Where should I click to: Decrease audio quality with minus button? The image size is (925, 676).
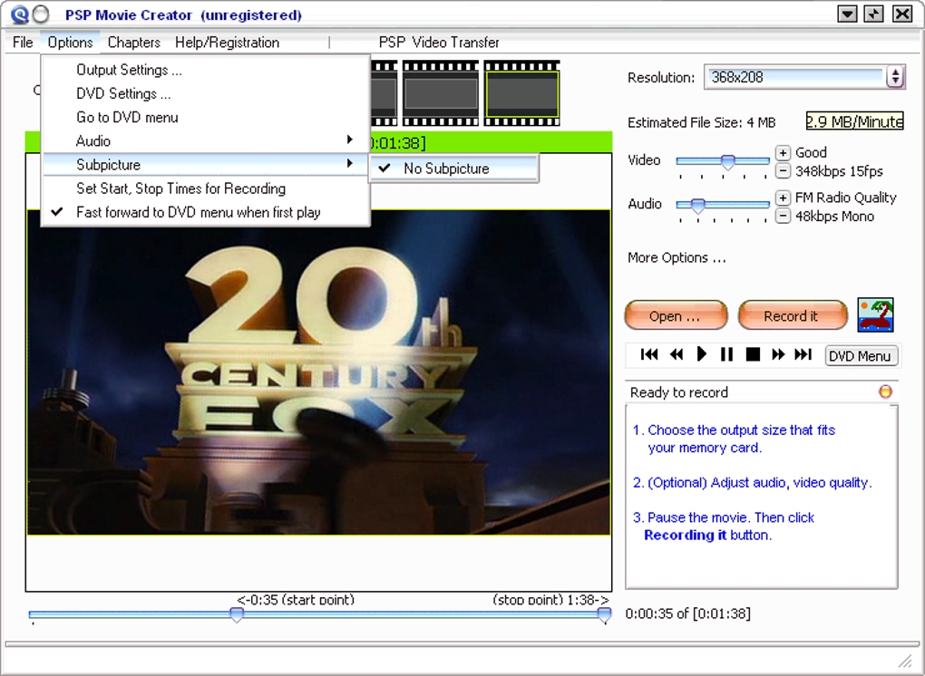[783, 216]
